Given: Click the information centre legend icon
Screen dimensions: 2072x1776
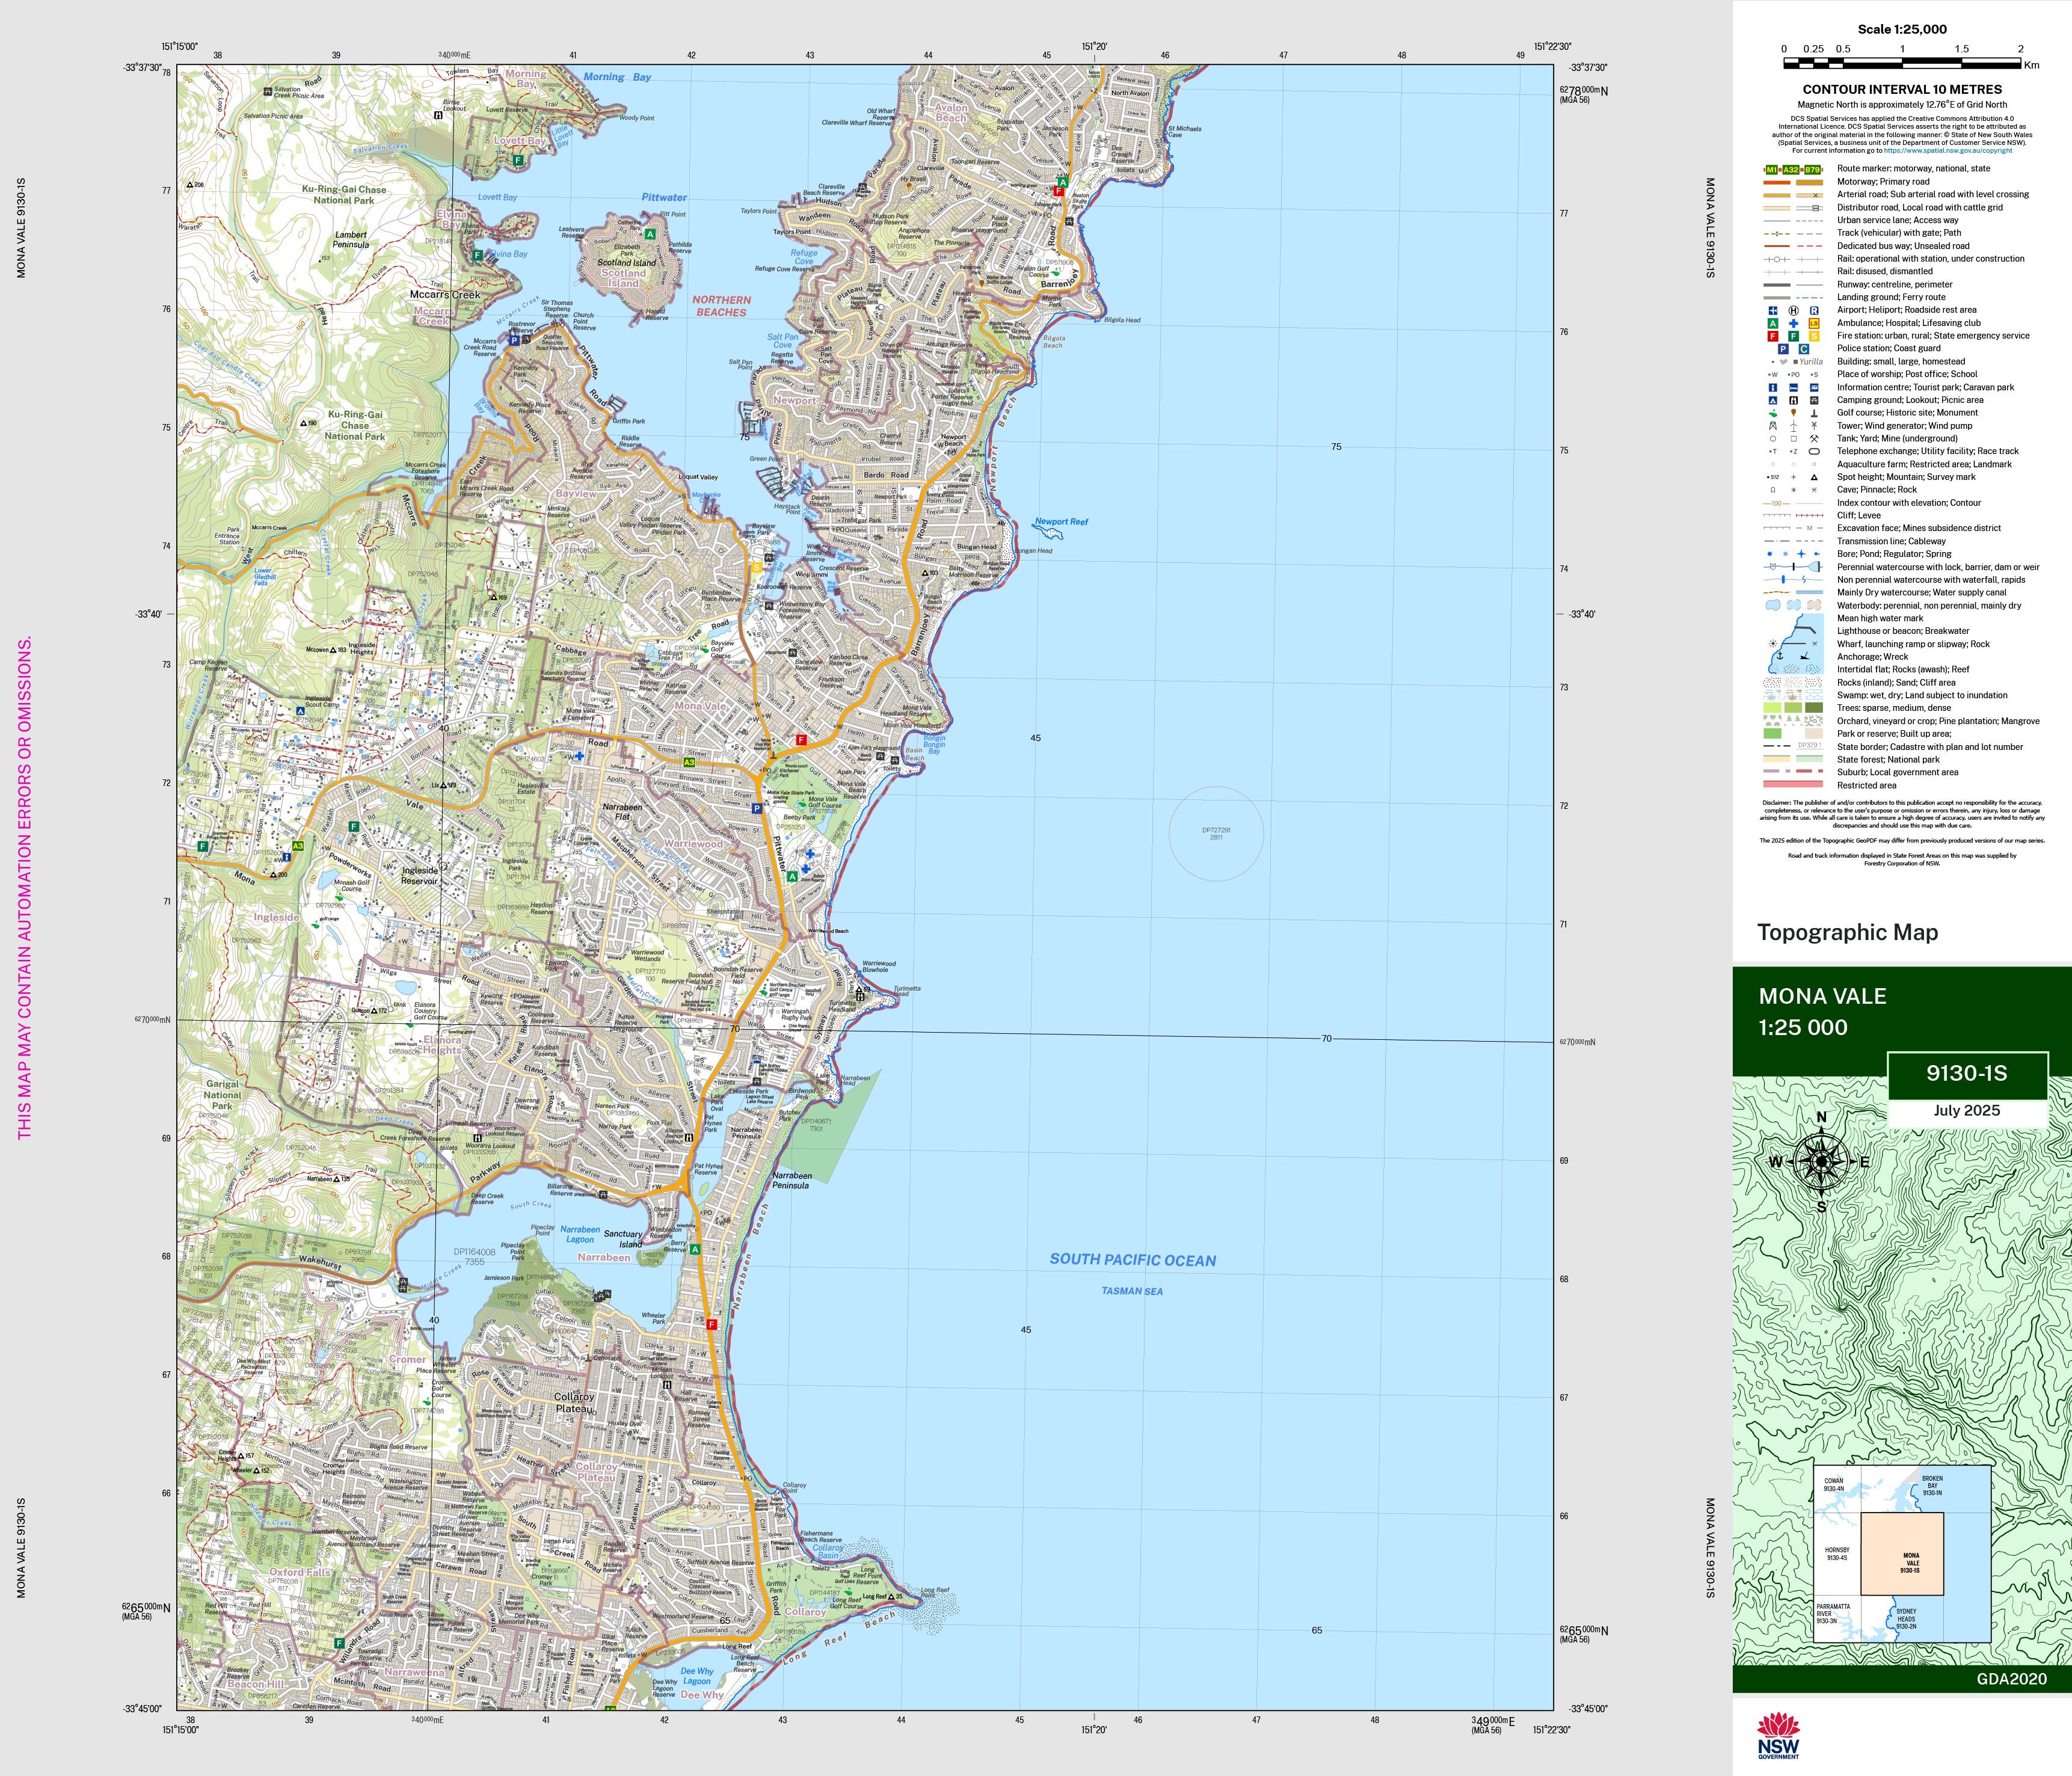Looking at the screenshot, I should click(1773, 387).
